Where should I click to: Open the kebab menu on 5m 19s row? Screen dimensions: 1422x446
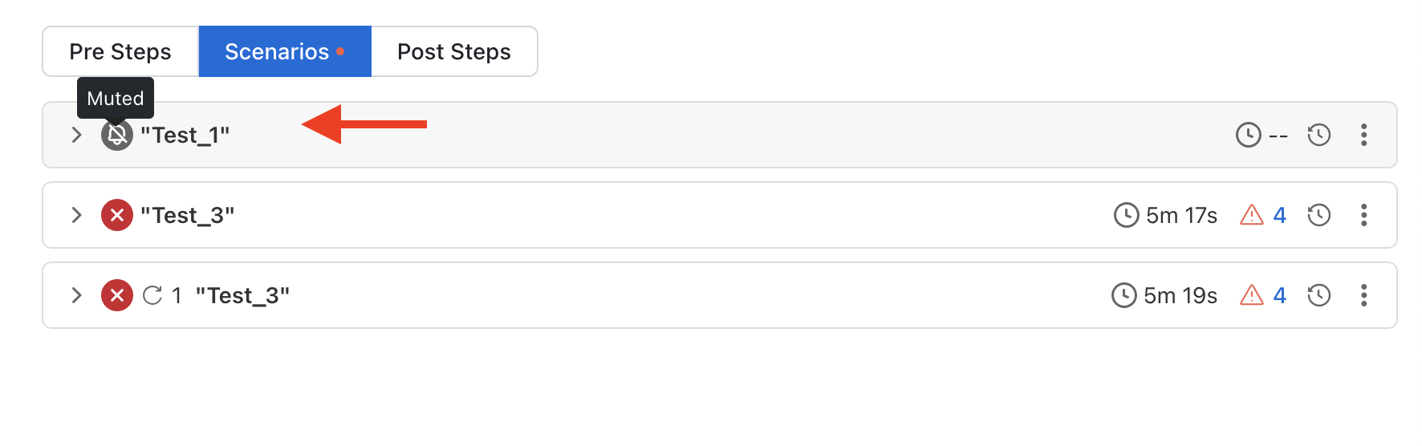(1363, 295)
